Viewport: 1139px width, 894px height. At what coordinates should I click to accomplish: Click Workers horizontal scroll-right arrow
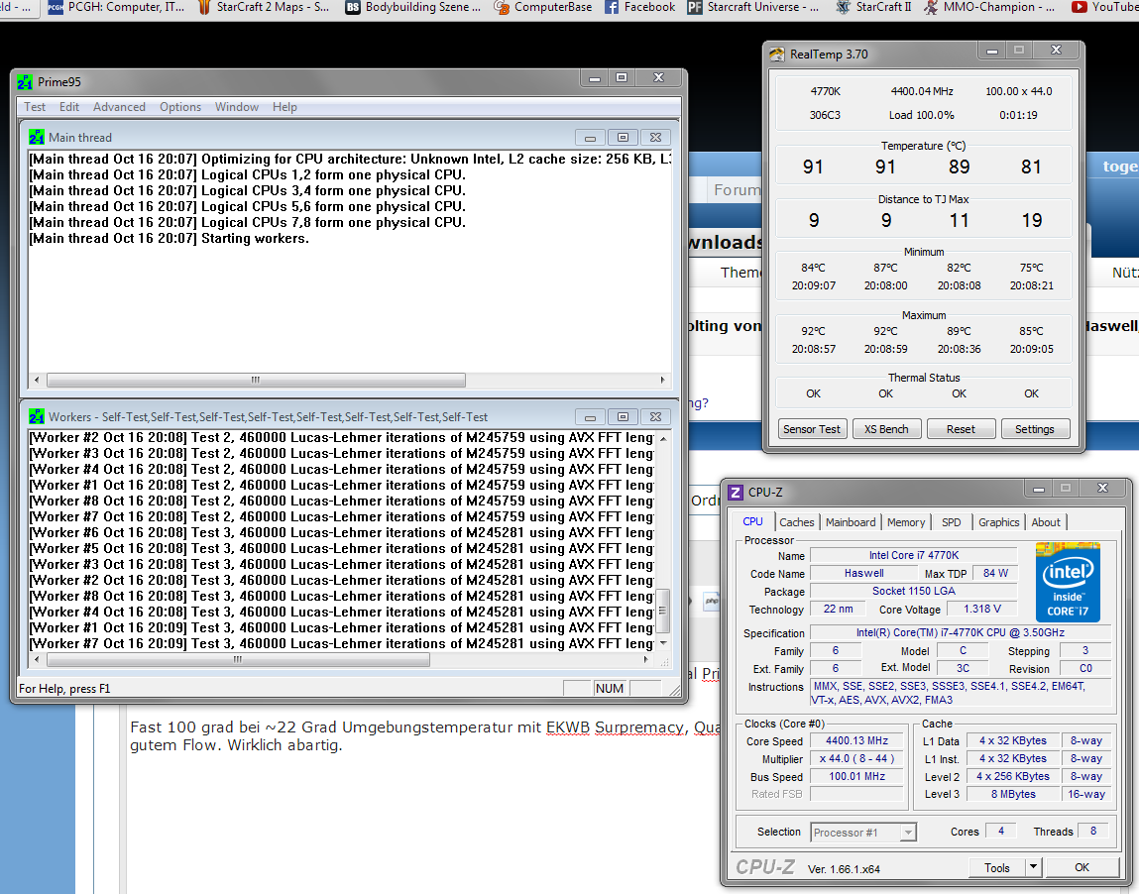tap(646, 659)
